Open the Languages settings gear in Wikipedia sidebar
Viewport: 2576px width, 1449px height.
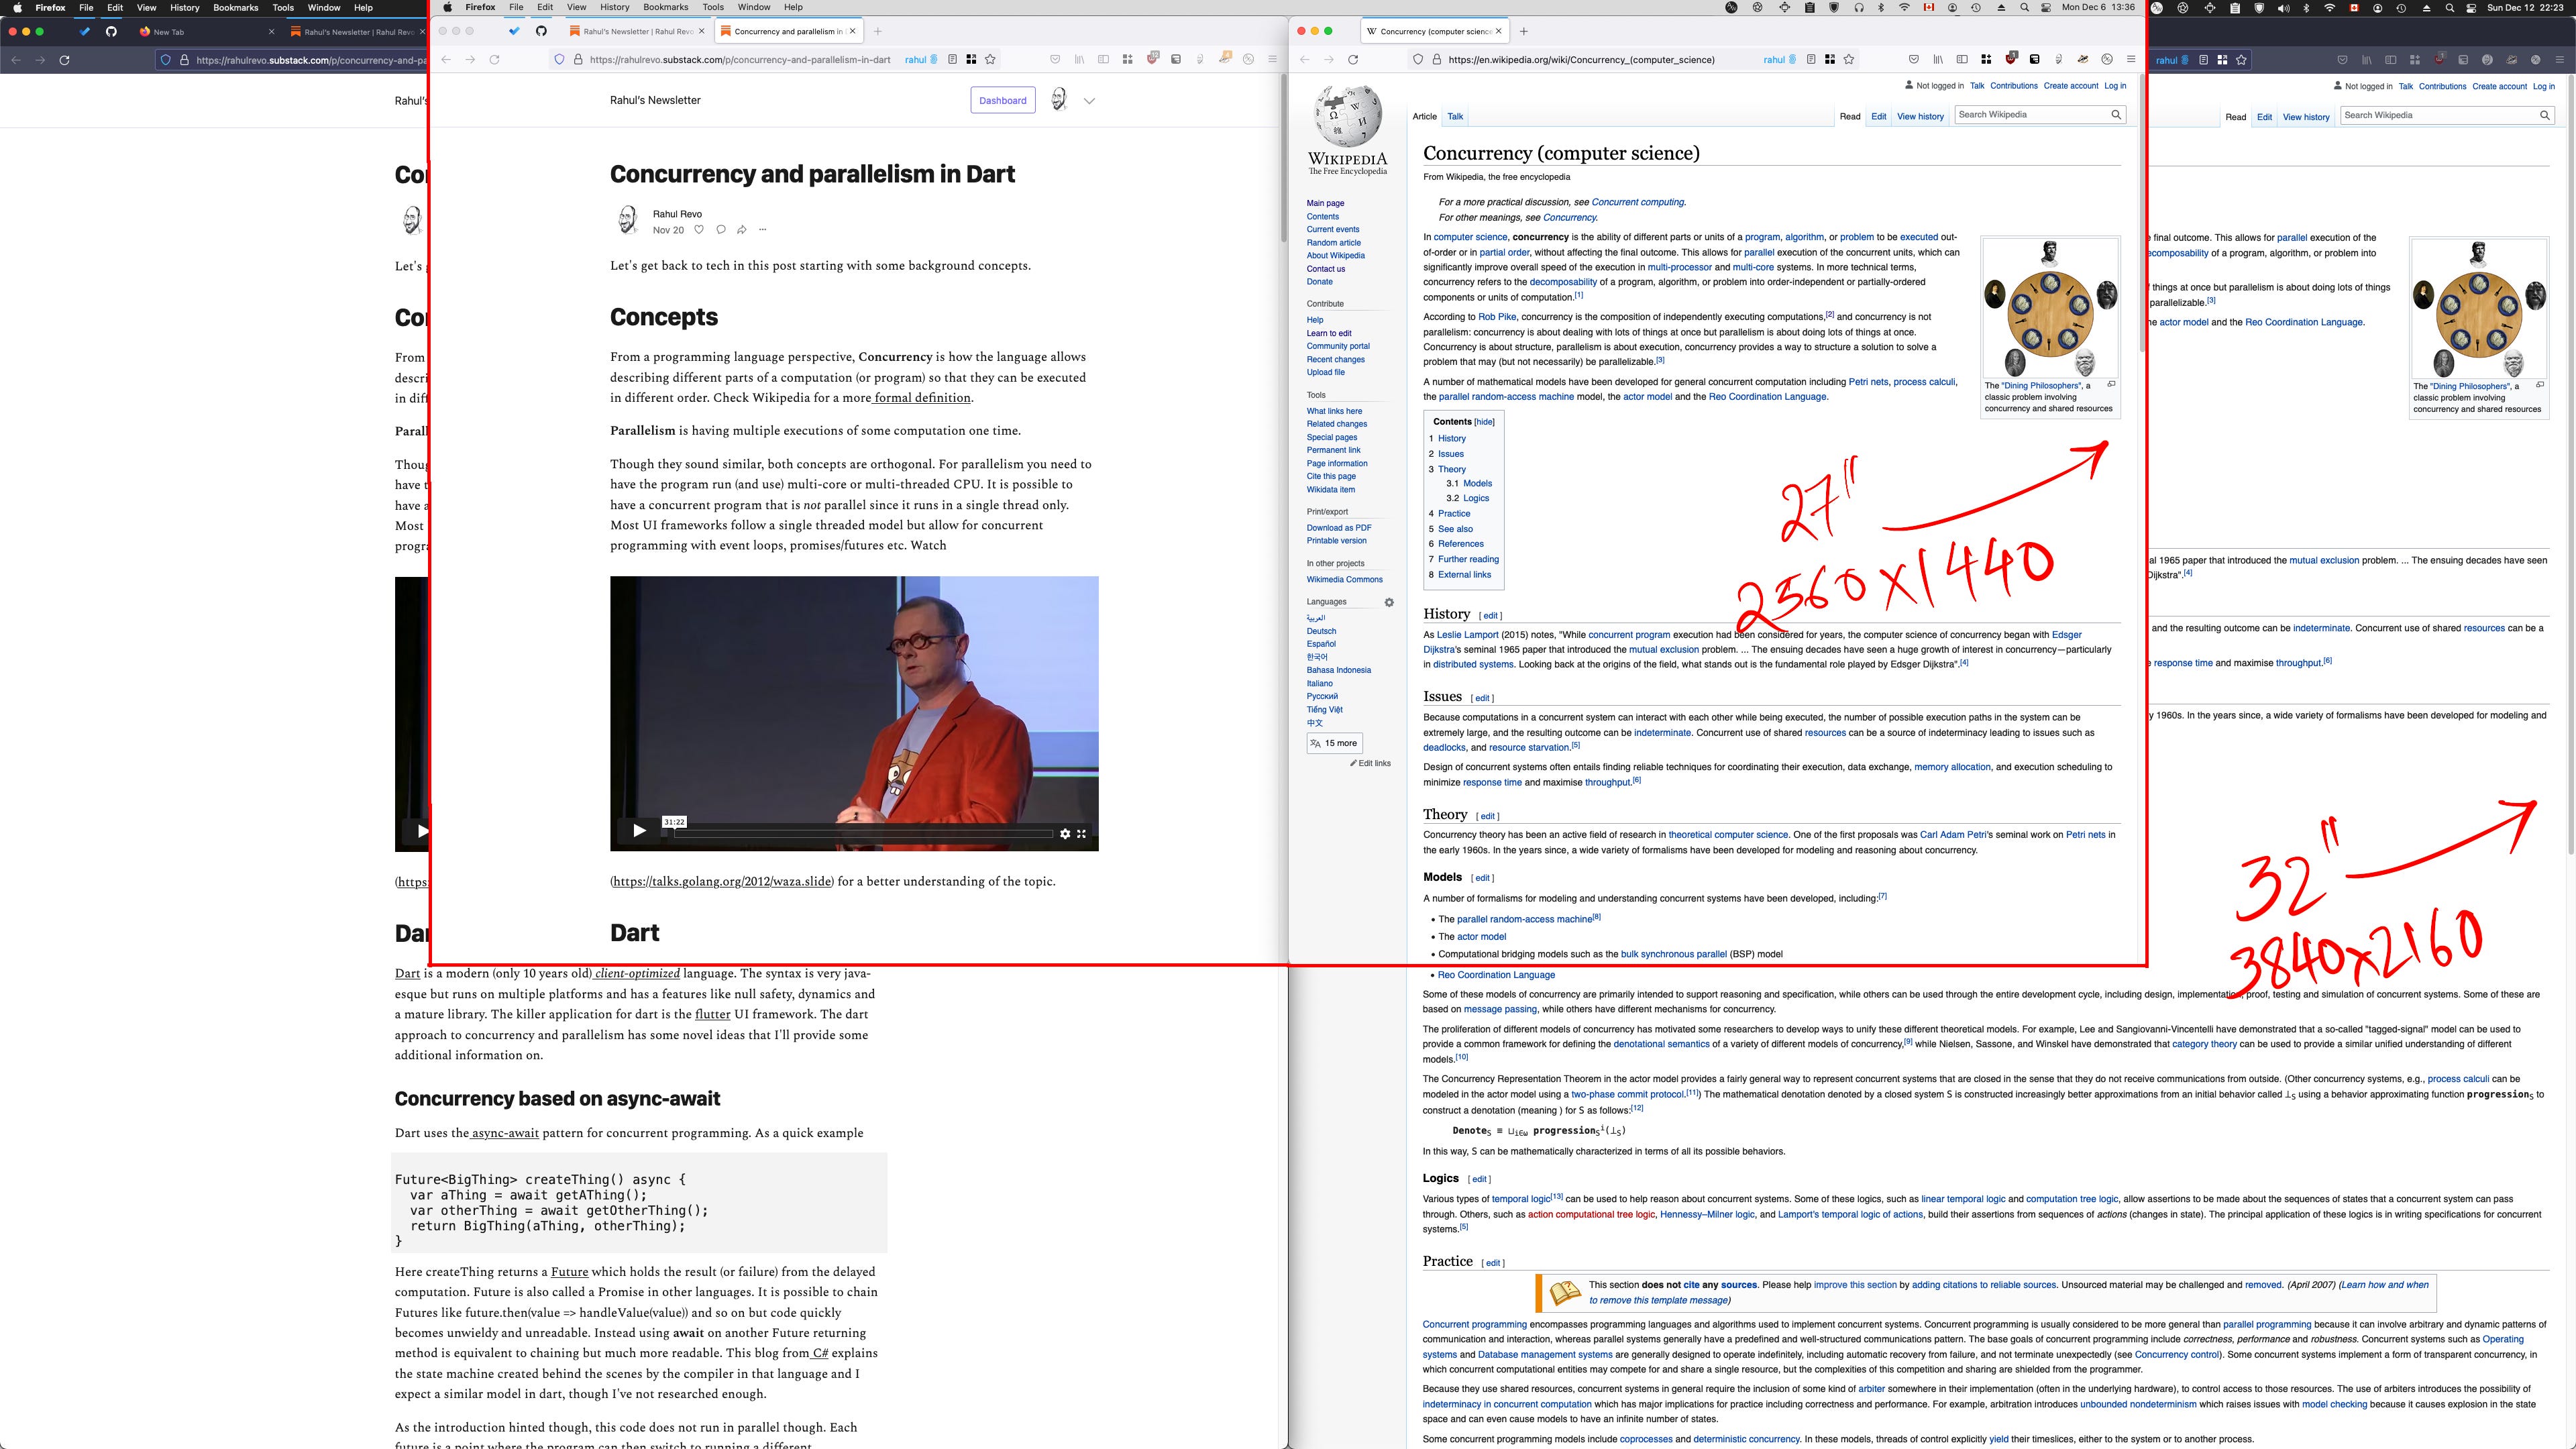[1388, 602]
